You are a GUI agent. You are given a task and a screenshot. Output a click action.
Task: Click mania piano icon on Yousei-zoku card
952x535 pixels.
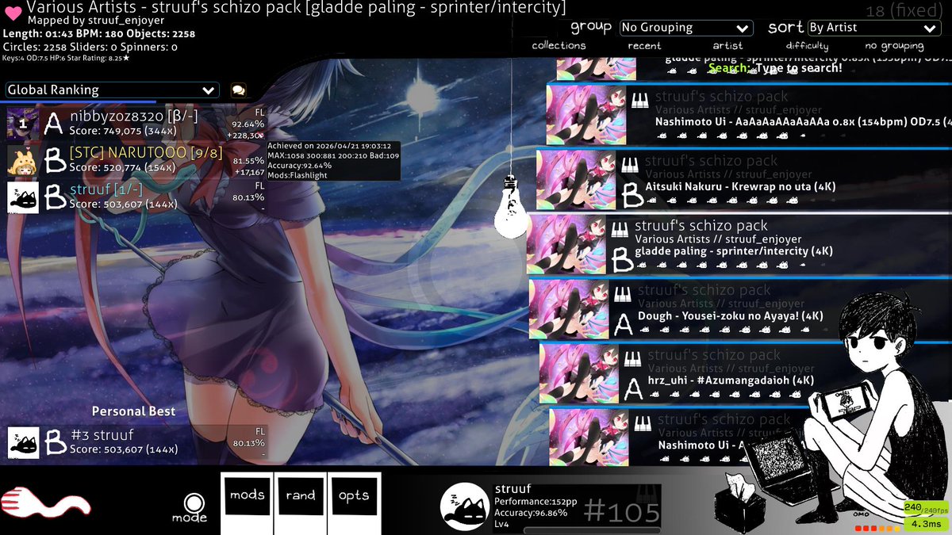click(623, 295)
